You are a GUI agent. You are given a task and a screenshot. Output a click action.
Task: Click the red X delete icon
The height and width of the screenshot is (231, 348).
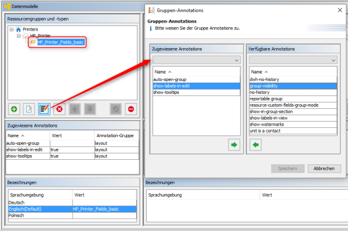pos(60,109)
